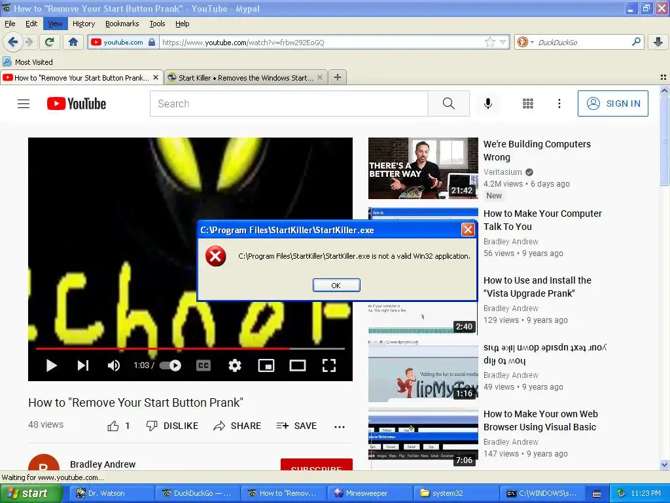
Task: Open "Web Browser Using Visual Basic" video
Action: point(540,420)
